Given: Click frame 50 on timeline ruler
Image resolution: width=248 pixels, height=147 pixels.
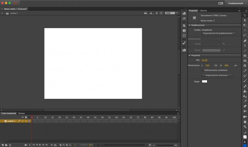Looking at the screenshot, I should (103, 117).
